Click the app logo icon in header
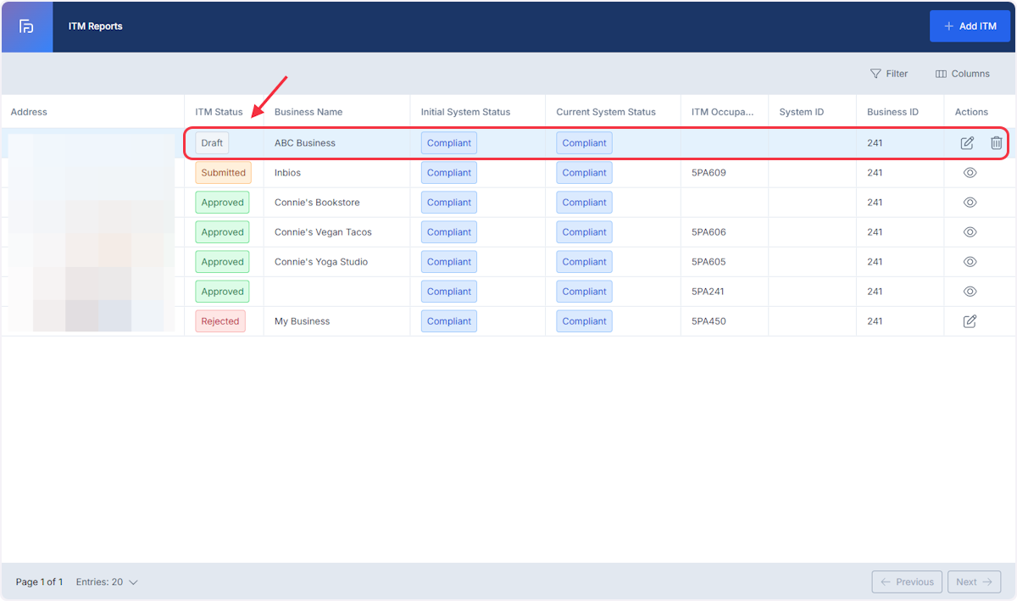The image size is (1017, 601). tap(26, 27)
